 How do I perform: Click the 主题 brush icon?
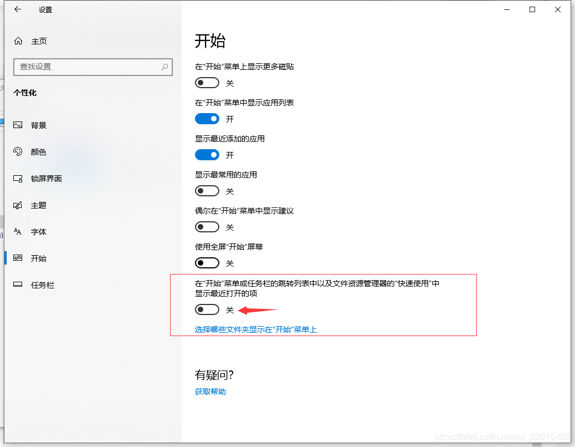[18, 205]
